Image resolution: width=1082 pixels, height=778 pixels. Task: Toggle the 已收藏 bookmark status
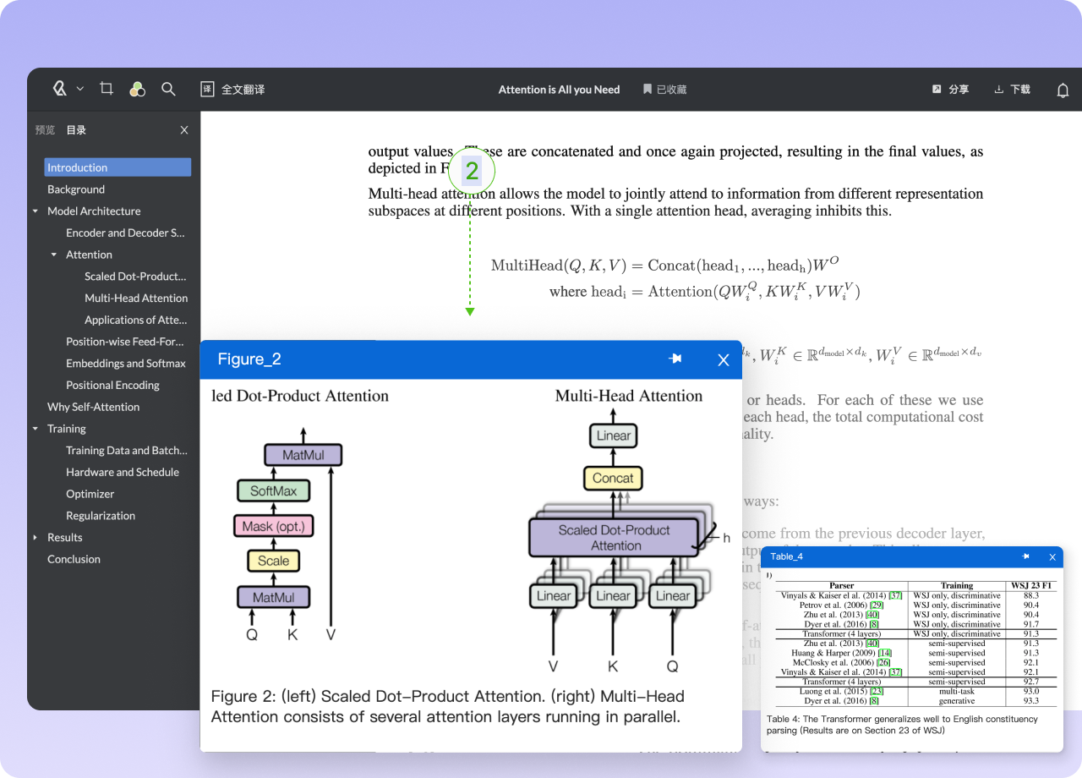tap(664, 90)
